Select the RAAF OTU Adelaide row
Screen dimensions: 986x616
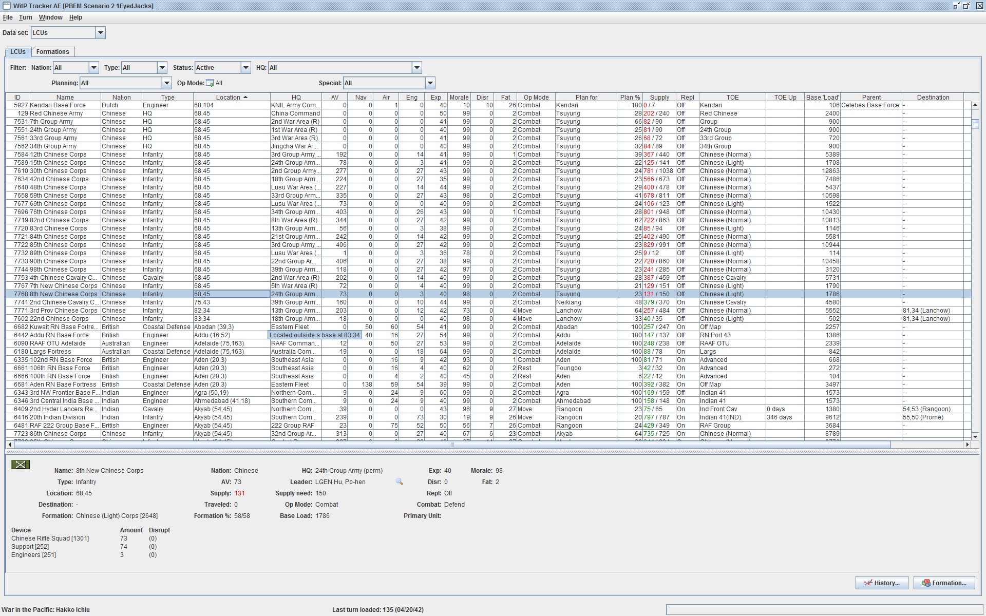(488, 343)
